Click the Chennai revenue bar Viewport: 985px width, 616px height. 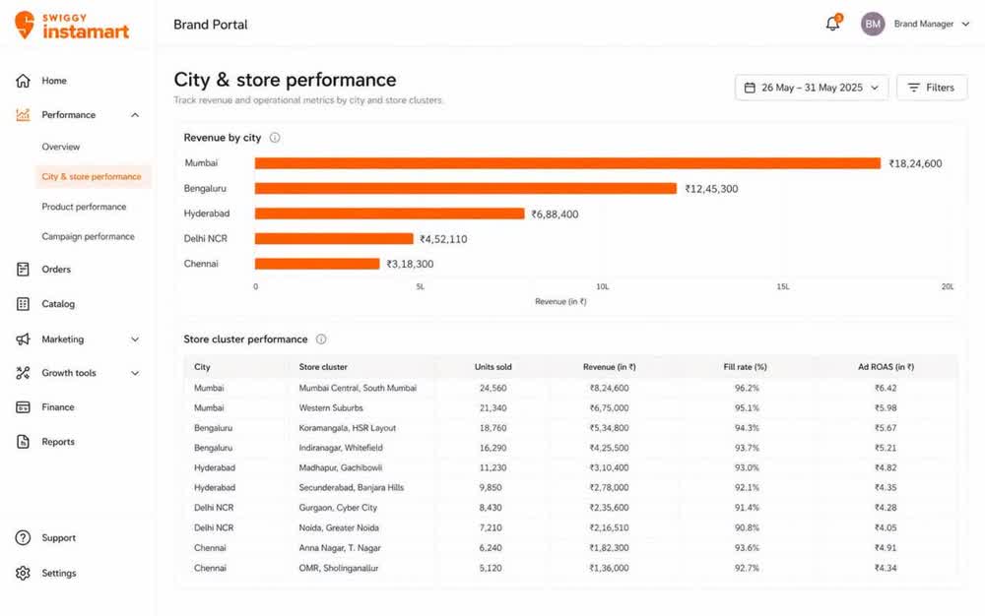point(317,264)
